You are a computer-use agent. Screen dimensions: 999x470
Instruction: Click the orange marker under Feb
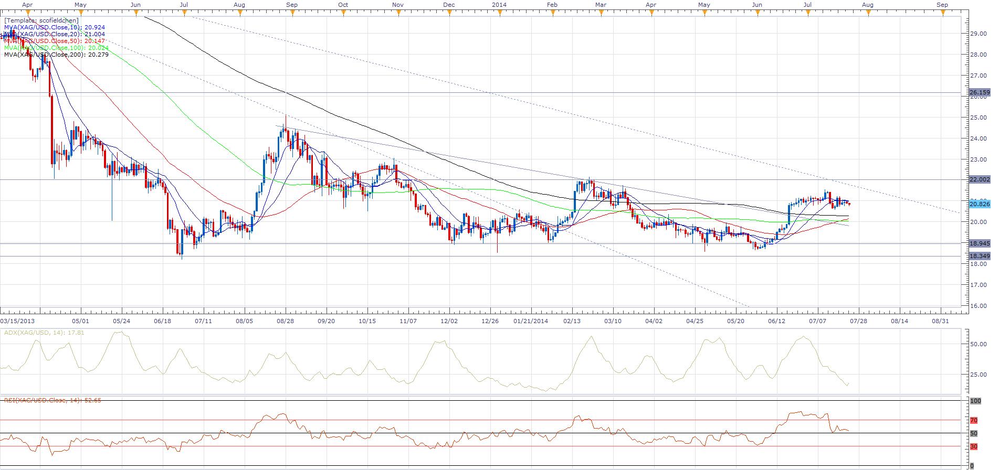click(x=553, y=13)
